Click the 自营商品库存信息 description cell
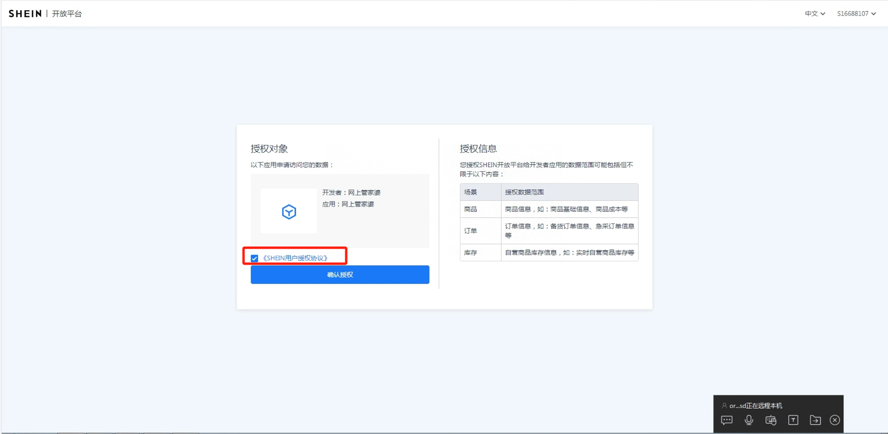 coord(569,253)
